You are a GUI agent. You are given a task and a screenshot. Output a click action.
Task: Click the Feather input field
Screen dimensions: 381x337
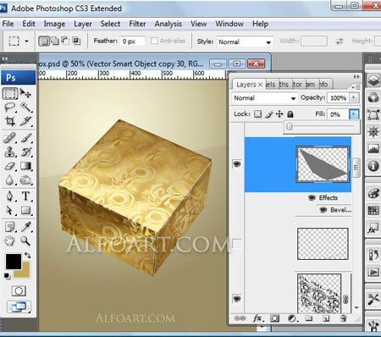point(133,41)
